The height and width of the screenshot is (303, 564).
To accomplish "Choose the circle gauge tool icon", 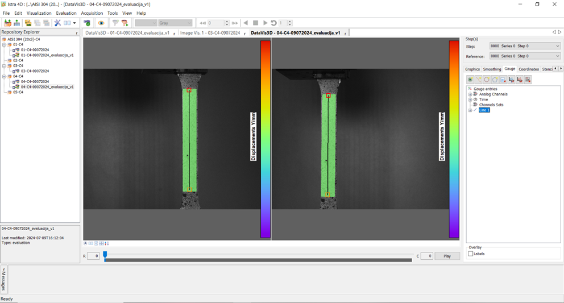I will (x=487, y=80).
